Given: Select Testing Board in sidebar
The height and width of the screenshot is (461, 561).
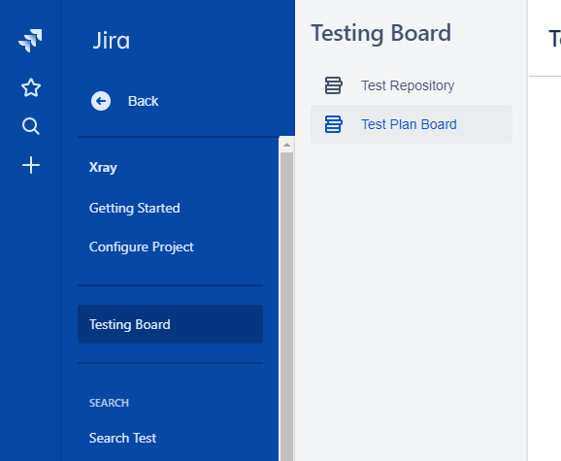Looking at the screenshot, I should point(170,324).
